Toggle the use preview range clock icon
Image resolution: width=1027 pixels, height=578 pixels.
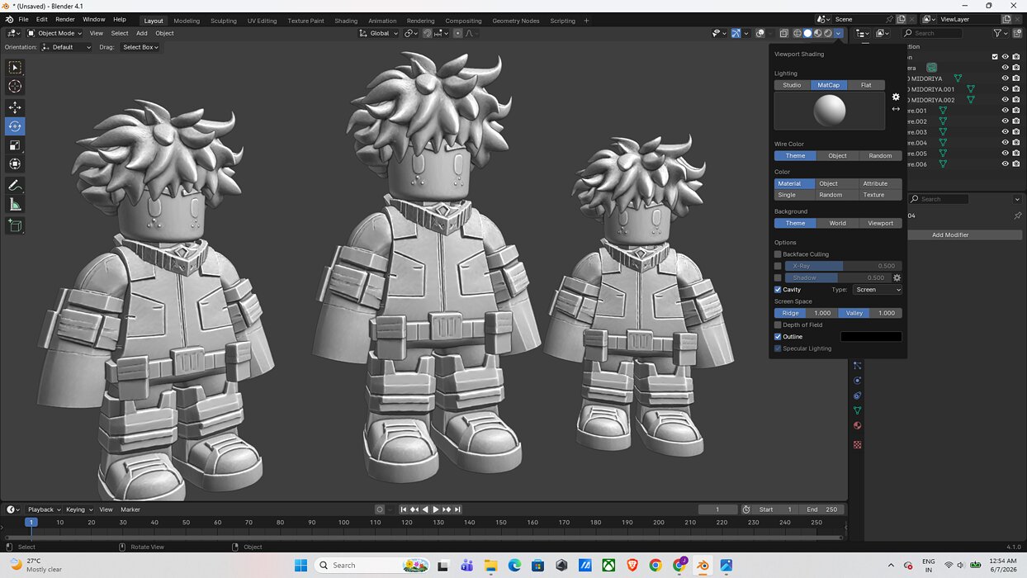point(746,509)
